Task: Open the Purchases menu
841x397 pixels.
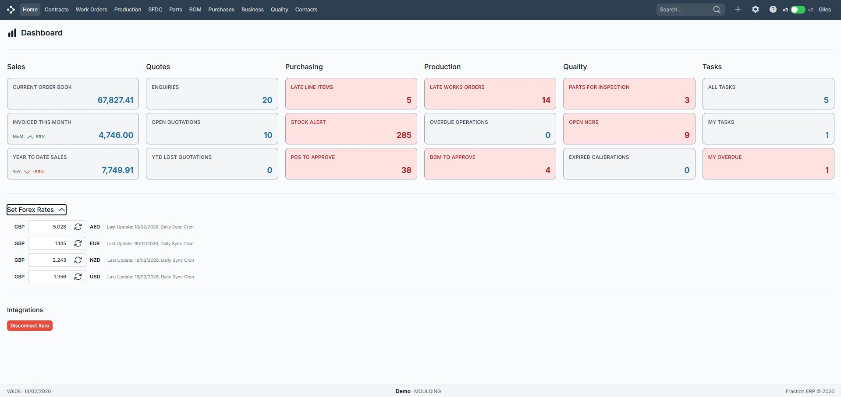Action: [x=221, y=10]
